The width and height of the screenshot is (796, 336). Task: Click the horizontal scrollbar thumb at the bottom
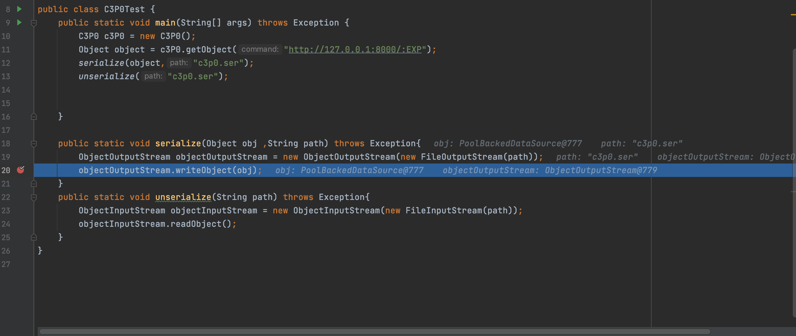click(375, 332)
